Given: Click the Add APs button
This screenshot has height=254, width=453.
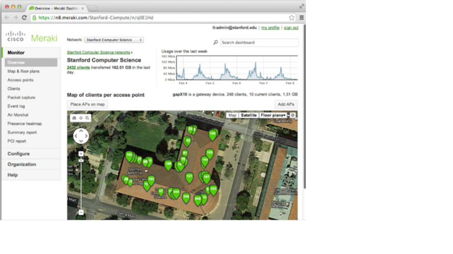Looking at the screenshot, I should coord(286,104).
